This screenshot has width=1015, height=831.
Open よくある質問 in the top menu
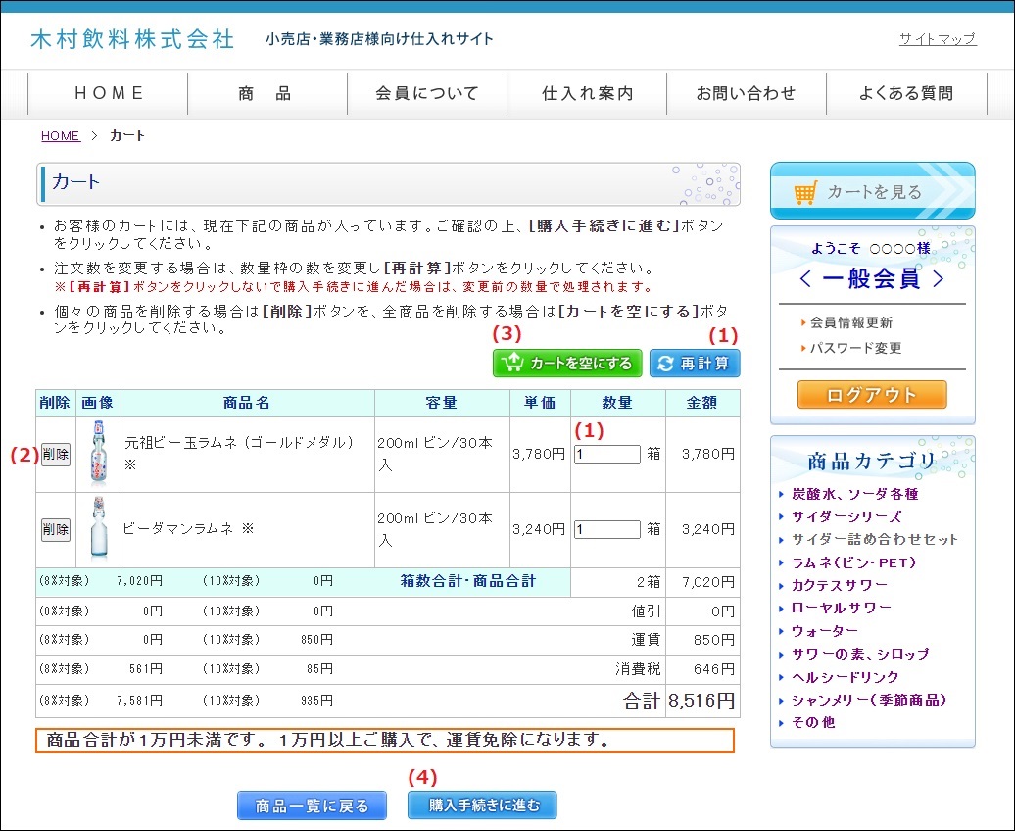coord(905,94)
